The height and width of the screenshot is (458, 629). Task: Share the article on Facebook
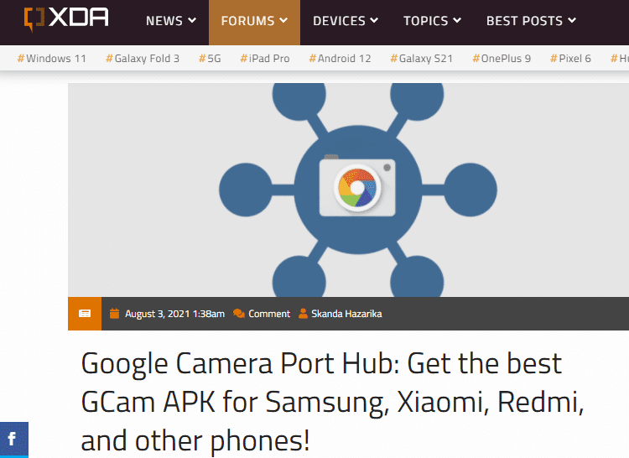click(x=14, y=440)
